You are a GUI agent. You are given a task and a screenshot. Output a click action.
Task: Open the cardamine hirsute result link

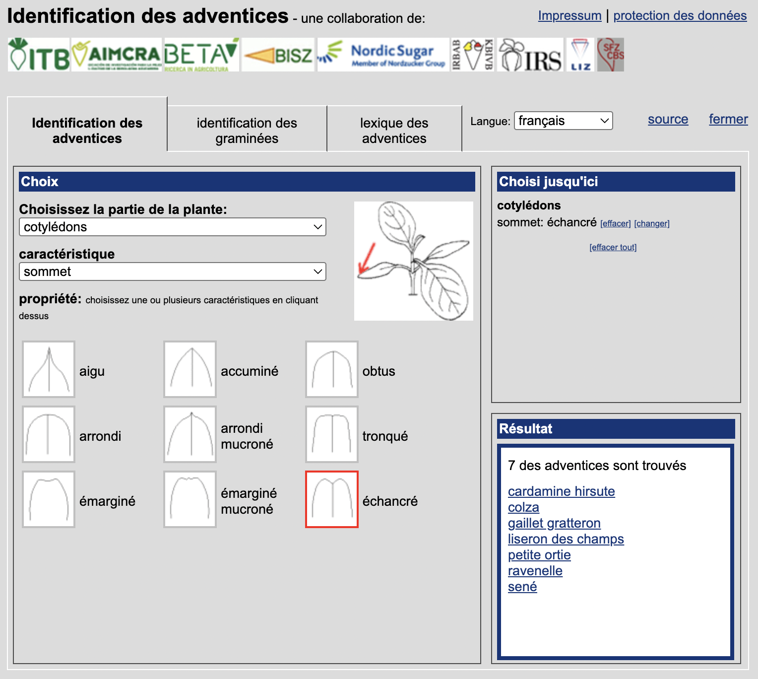click(561, 491)
